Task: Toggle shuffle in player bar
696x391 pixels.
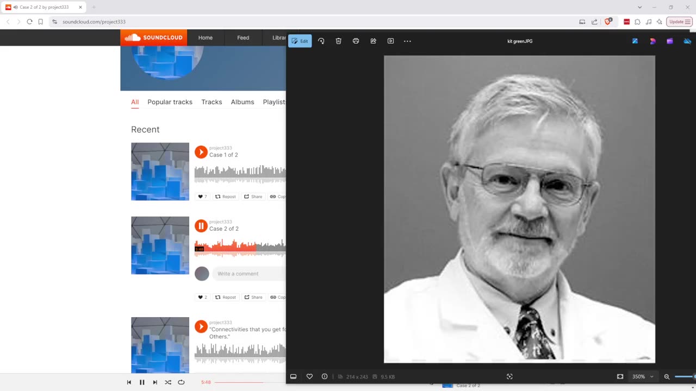Action: tap(168, 382)
